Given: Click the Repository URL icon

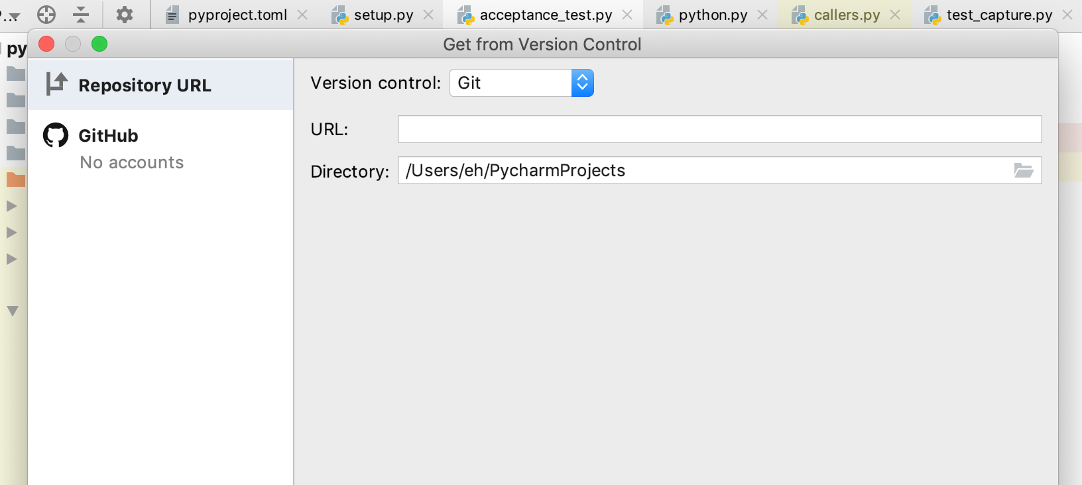Looking at the screenshot, I should coord(57,84).
